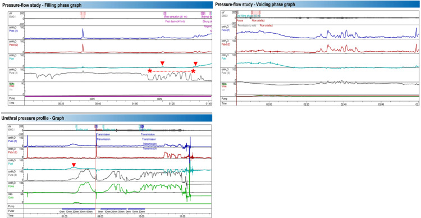Click the First sensation (41 ml) event label
Image resolution: width=421 pixels, height=218 pixels.
pos(176,17)
